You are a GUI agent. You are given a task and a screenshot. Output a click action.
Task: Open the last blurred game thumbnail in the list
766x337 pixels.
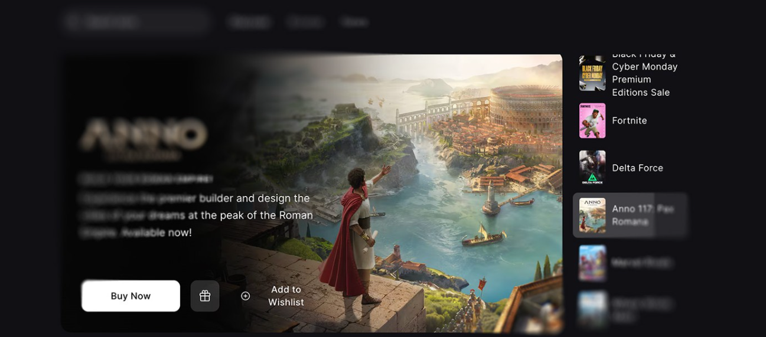point(592,309)
